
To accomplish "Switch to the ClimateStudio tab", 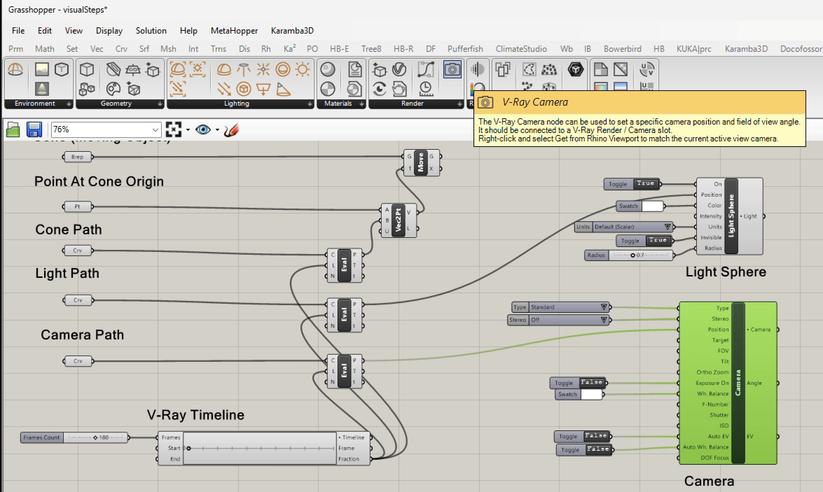I will click(x=521, y=49).
